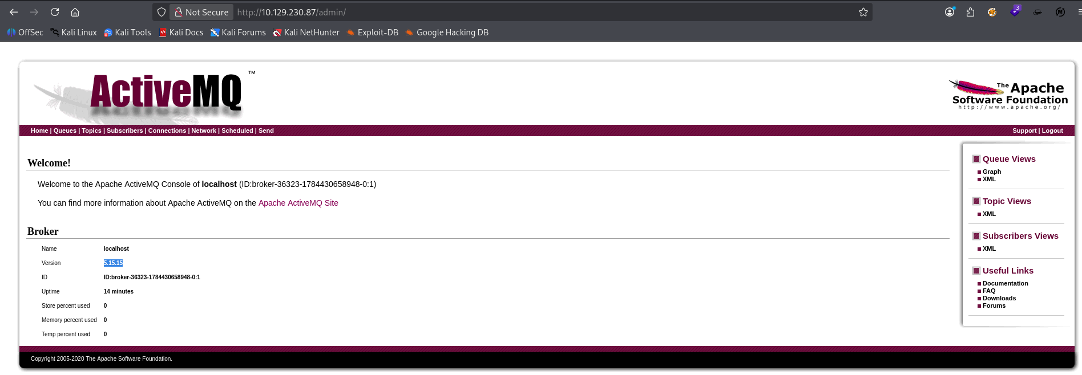1082x375 pixels.
Task: Click the Store percent used label
Action: coord(66,305)
